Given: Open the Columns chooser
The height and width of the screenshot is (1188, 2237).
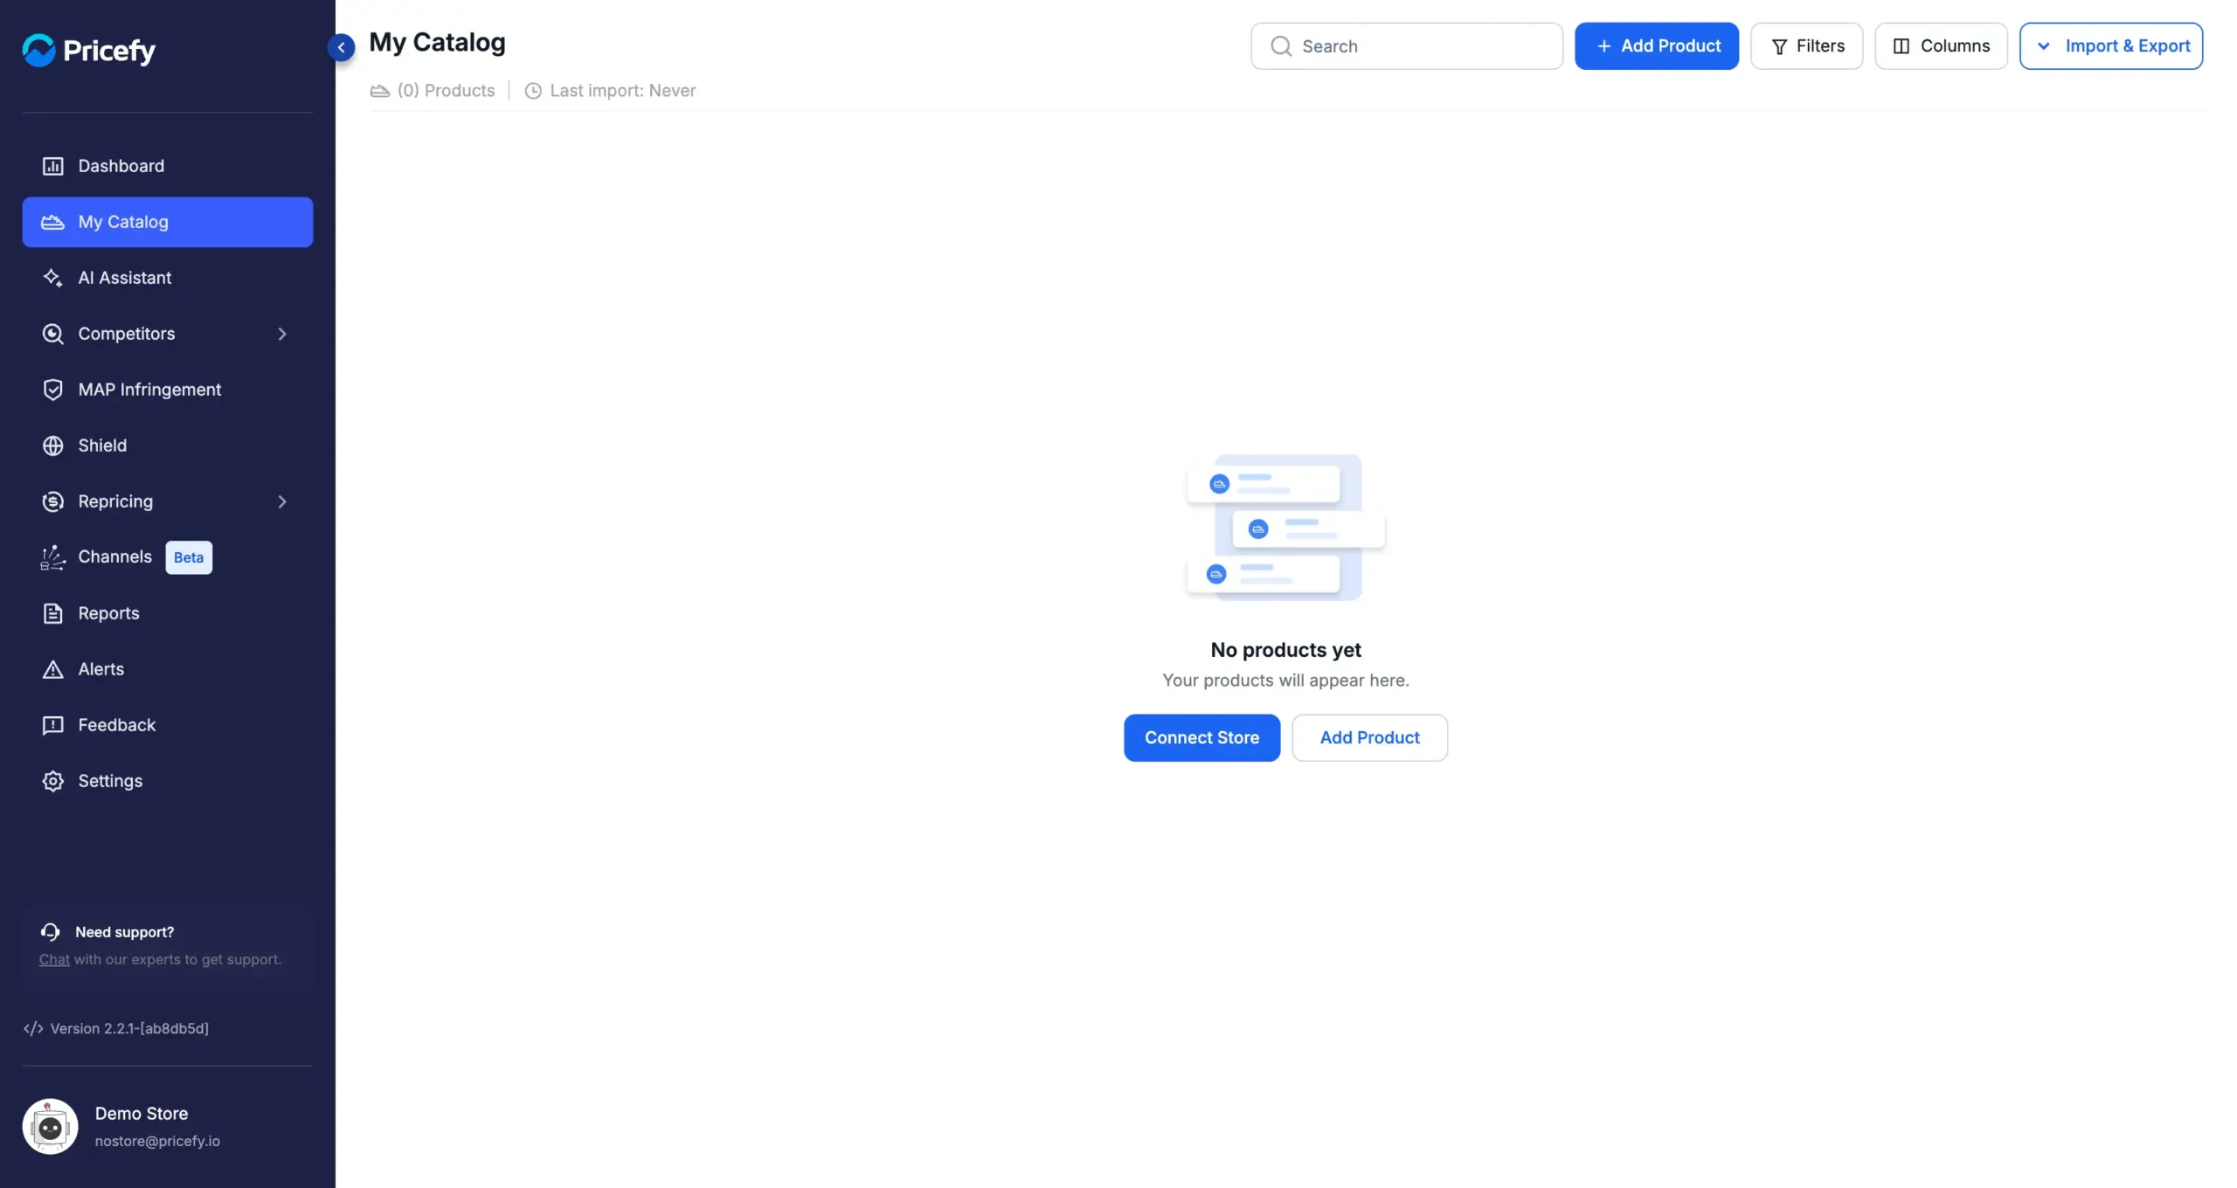Looking at the screenshot, I should pyautogui.click(x=1941, y=46).
